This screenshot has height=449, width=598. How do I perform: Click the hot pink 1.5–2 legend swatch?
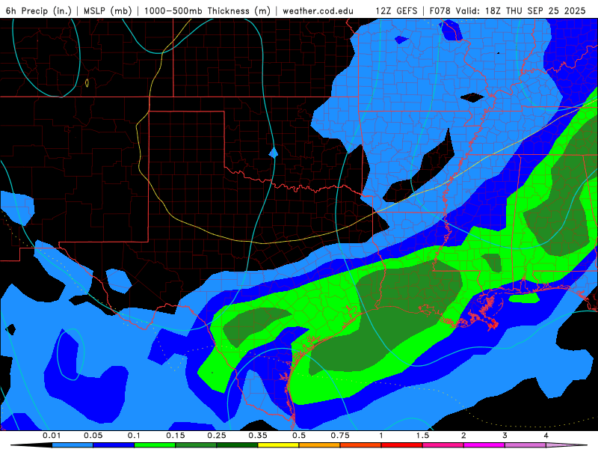pyautogui.click(x=443, y=445)
